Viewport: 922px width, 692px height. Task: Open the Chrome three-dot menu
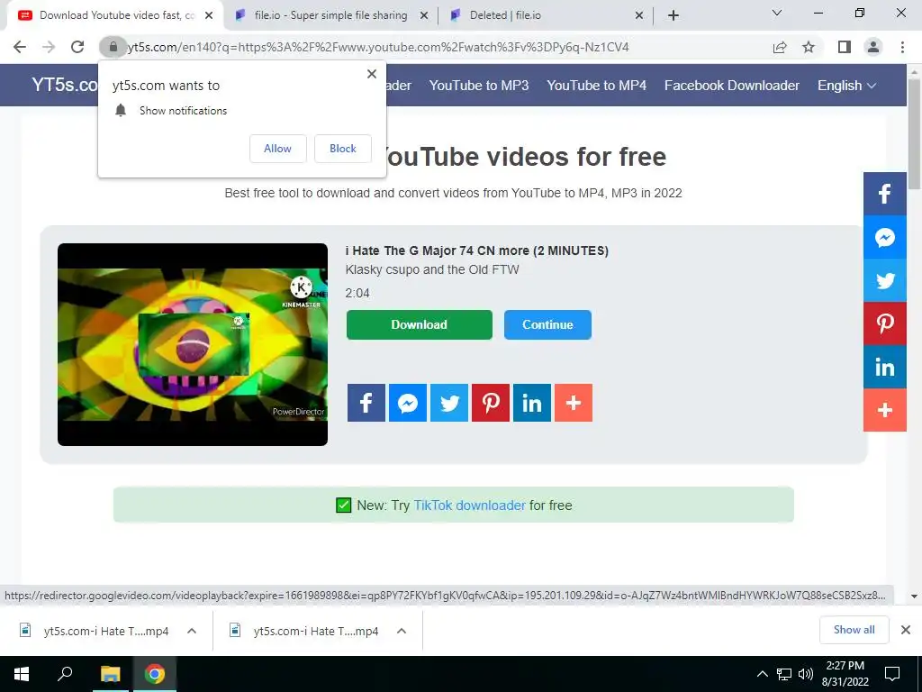pyautogui.click(x=902, y=47)
